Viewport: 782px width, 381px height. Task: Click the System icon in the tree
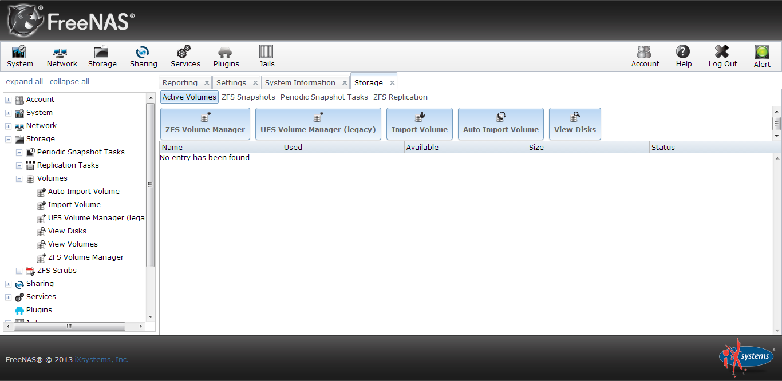click(19, 113)
